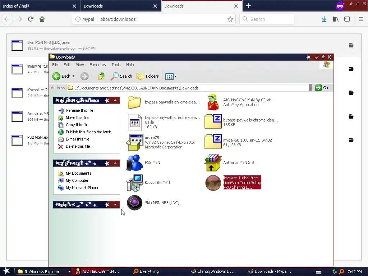Open the browser hamburger menu
368x276 pixels.
pyautogui.click(x=361, y=19)
